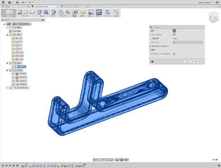Toggle the checked checkbox in the dialog
This screenshot has width=221, height=168.
click(174, 35)
